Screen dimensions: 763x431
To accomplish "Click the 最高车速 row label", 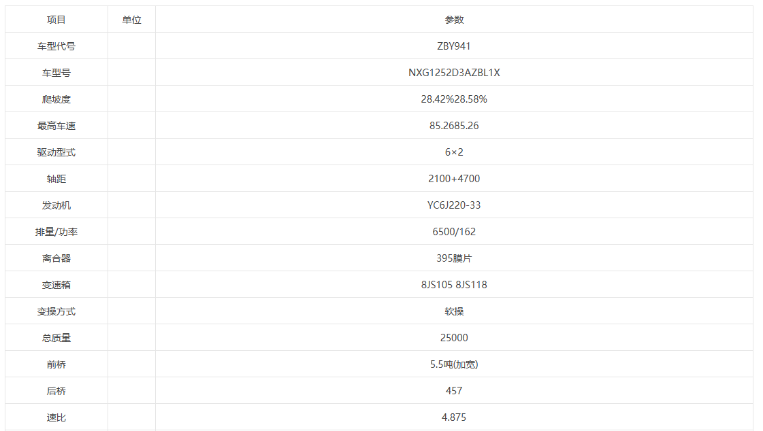I will click(x=56, y=126).
